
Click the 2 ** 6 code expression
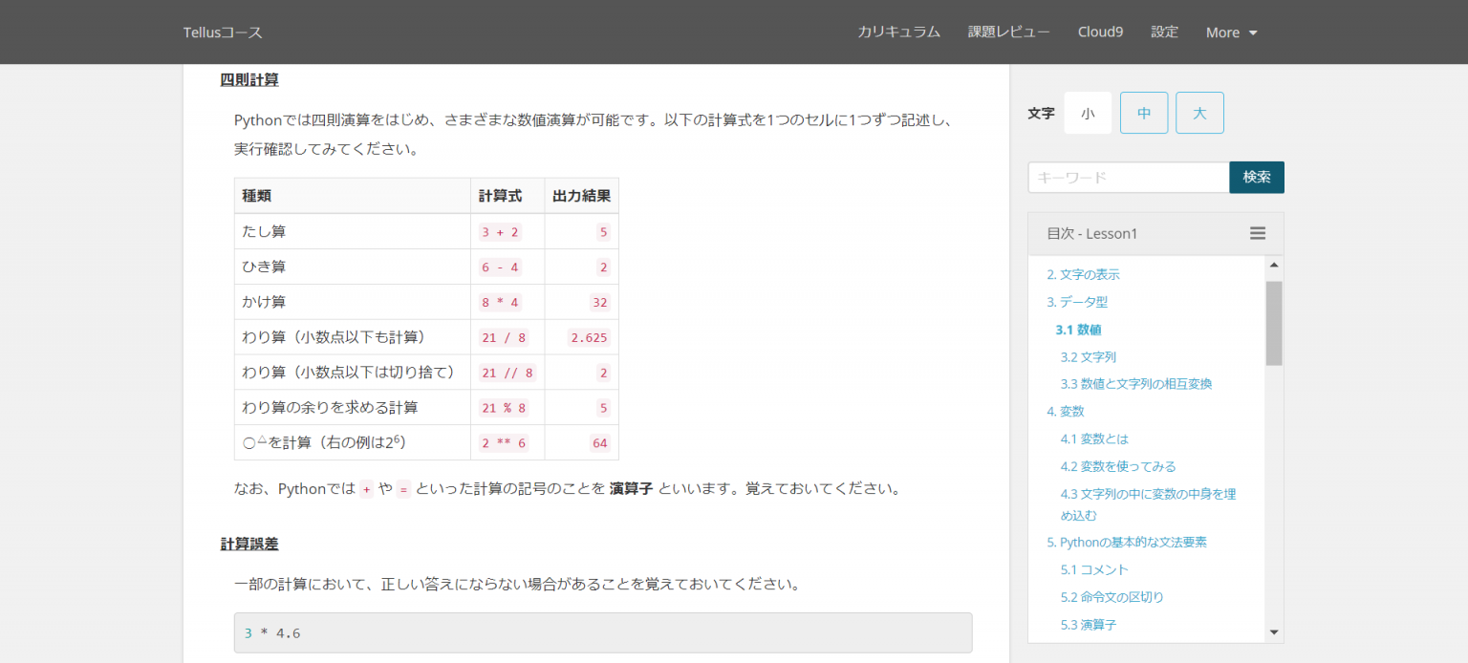[x=504, y=443]
